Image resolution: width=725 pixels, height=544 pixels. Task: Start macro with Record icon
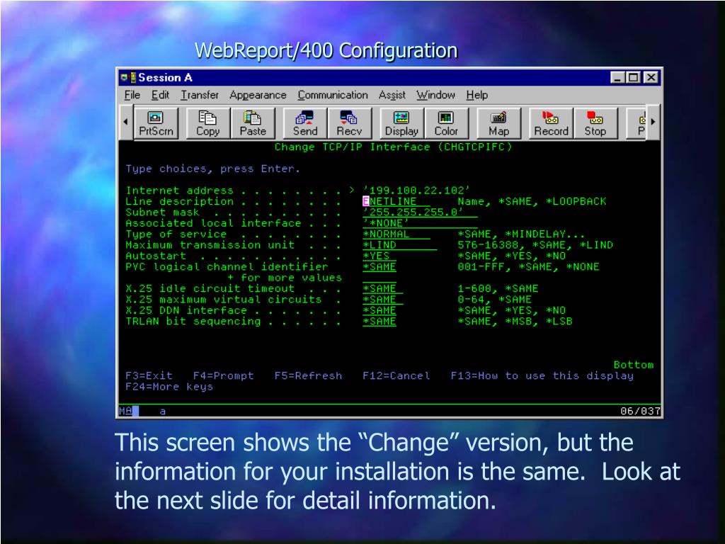(x=551, y=123)
